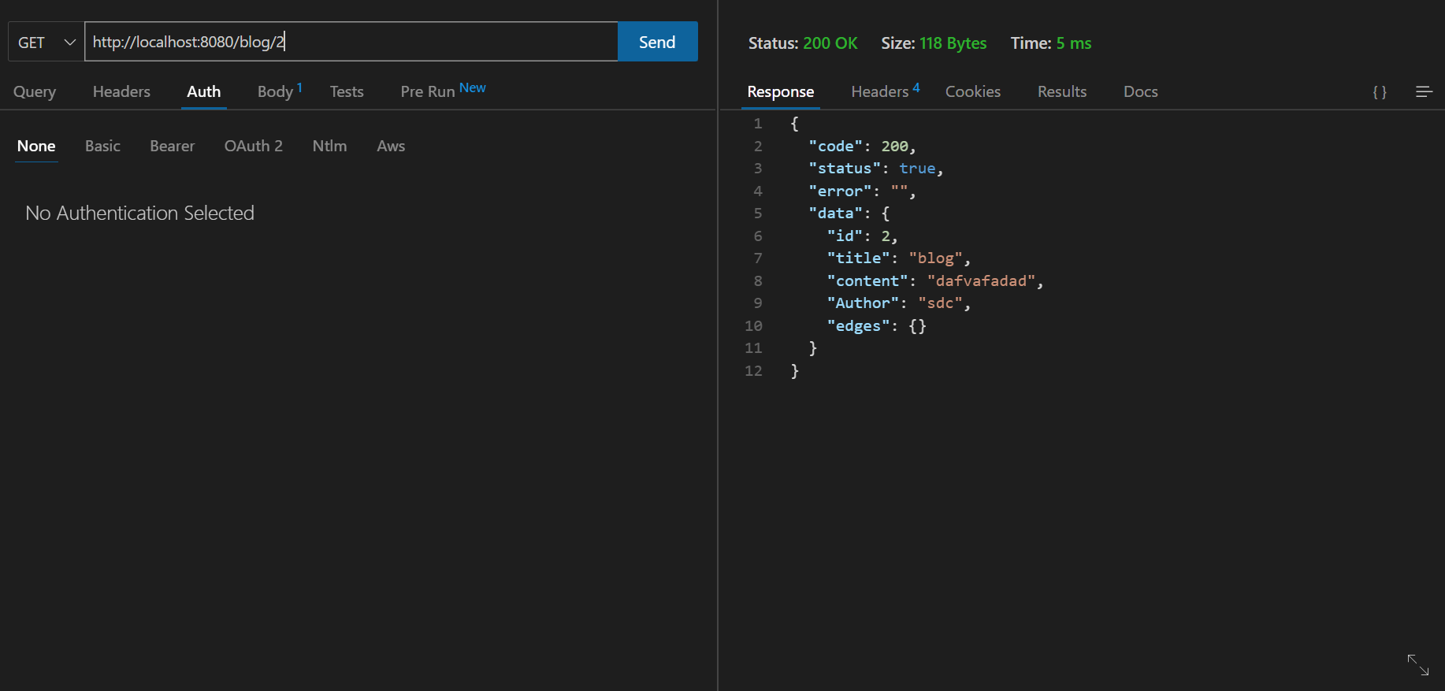
Task: Select OAuth 2 authentication type
Action: point(254,147)
